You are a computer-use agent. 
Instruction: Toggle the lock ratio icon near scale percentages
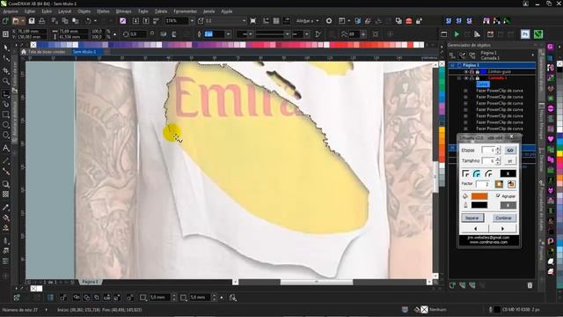click(114, 34)
